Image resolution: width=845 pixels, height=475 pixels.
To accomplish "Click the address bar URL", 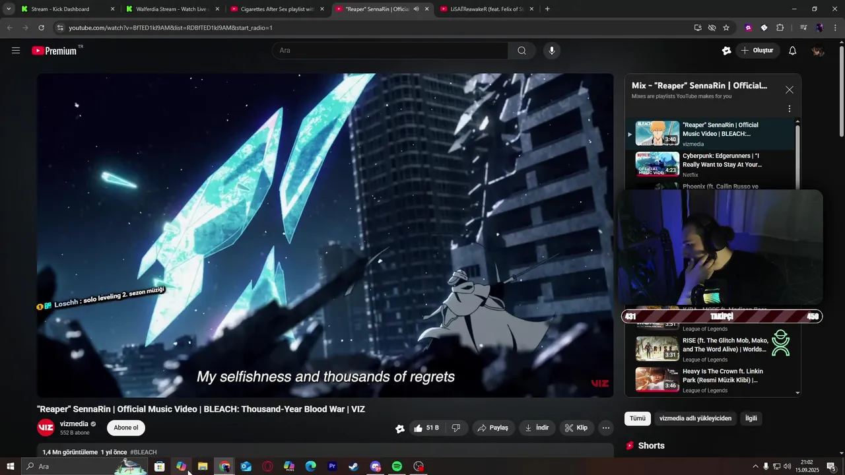I will [x=170, y=28].
